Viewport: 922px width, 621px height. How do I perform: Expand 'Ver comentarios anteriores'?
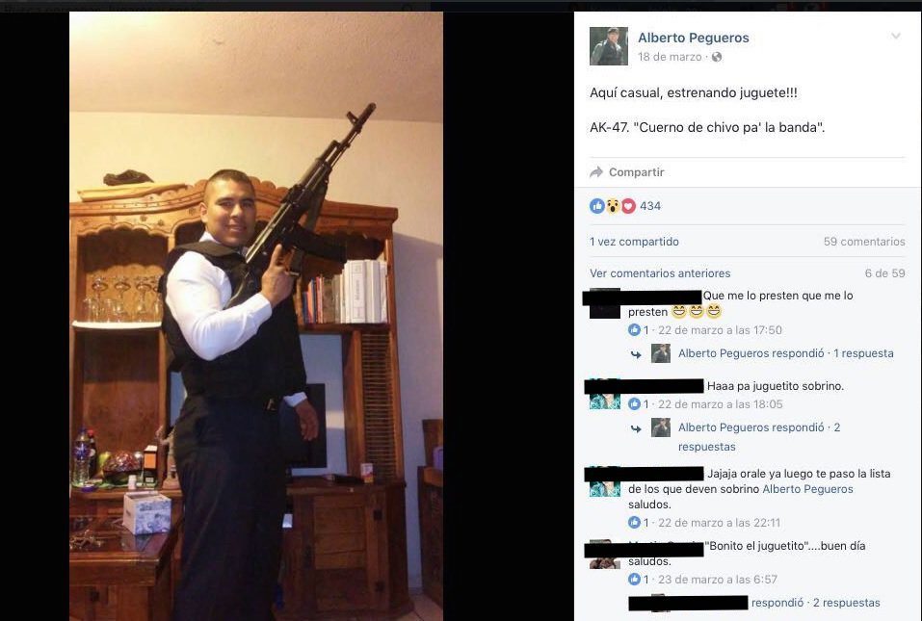point(660,273)
